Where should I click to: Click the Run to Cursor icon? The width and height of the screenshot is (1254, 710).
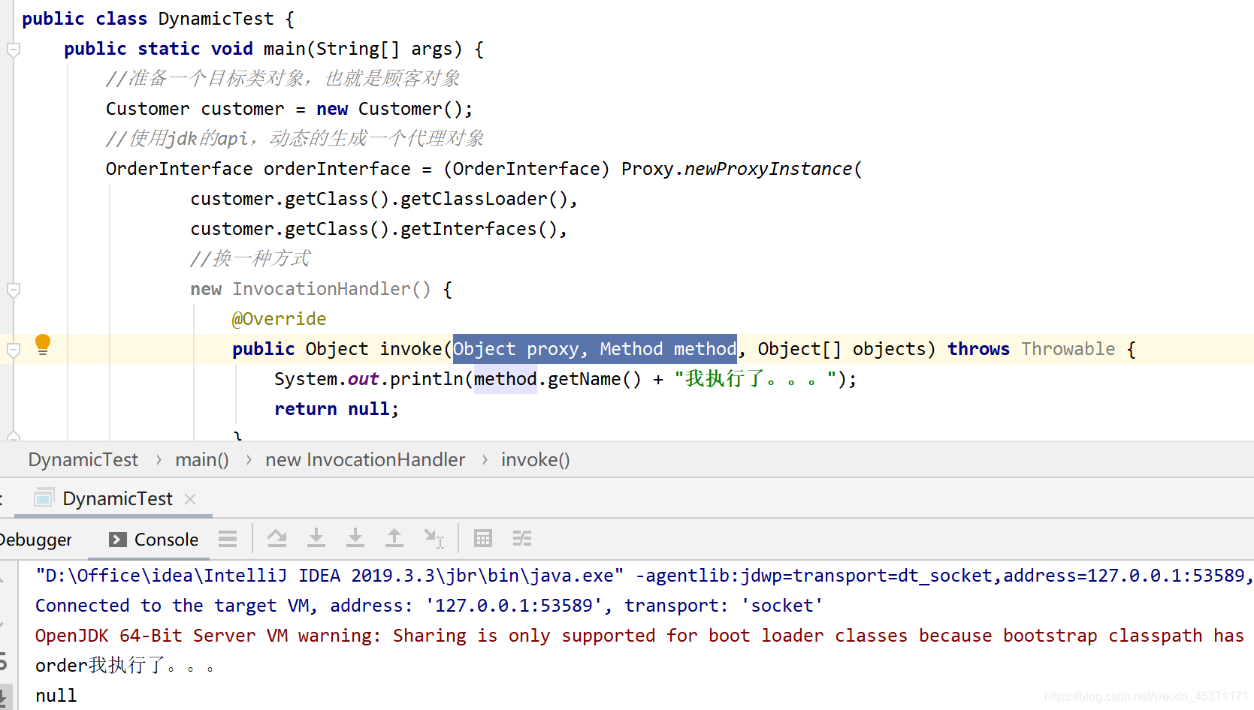(434, 538)
